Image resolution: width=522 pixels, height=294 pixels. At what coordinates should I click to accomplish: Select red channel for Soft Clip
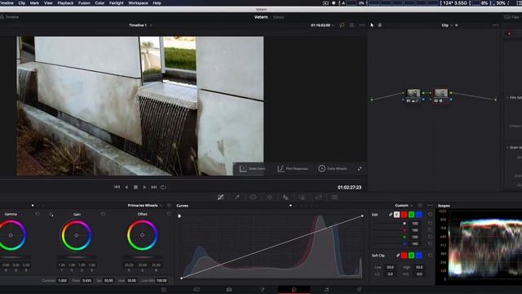[x=405, y=256]
